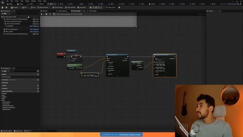The width and height of the screenshot is (243, 137).
Task: Click the Unreal Engine logo icon
Action: (3, 2)
